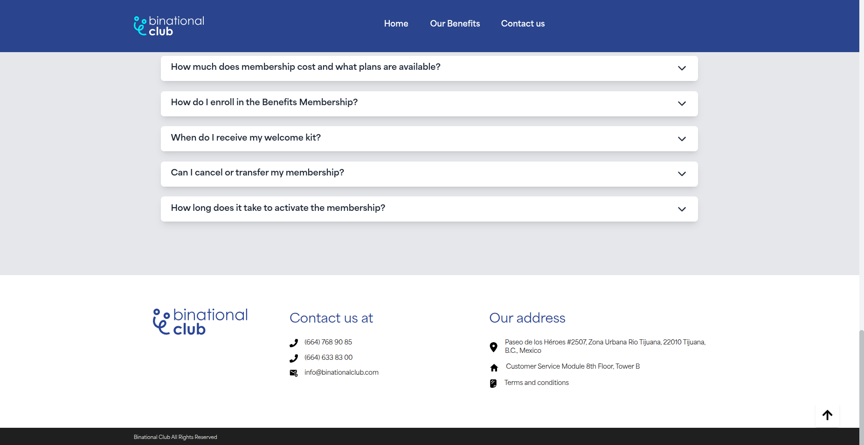
Task: Open the Terms and conditions link
Action: [x=536, y=383]
